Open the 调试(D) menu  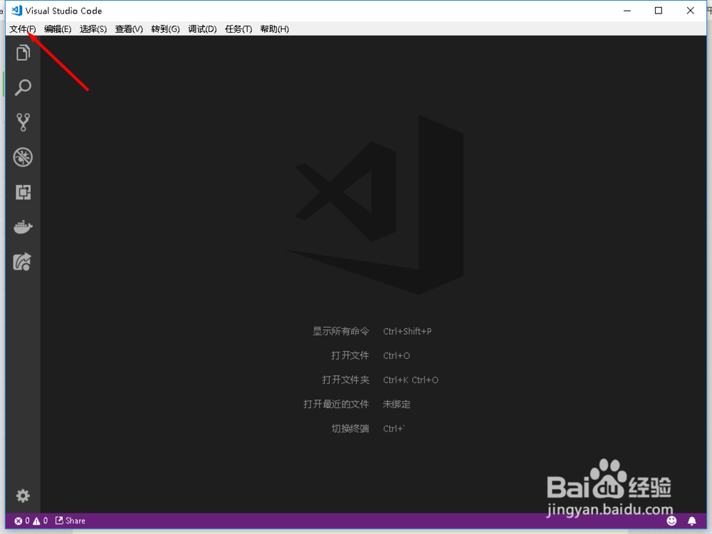tap(202, 29)
